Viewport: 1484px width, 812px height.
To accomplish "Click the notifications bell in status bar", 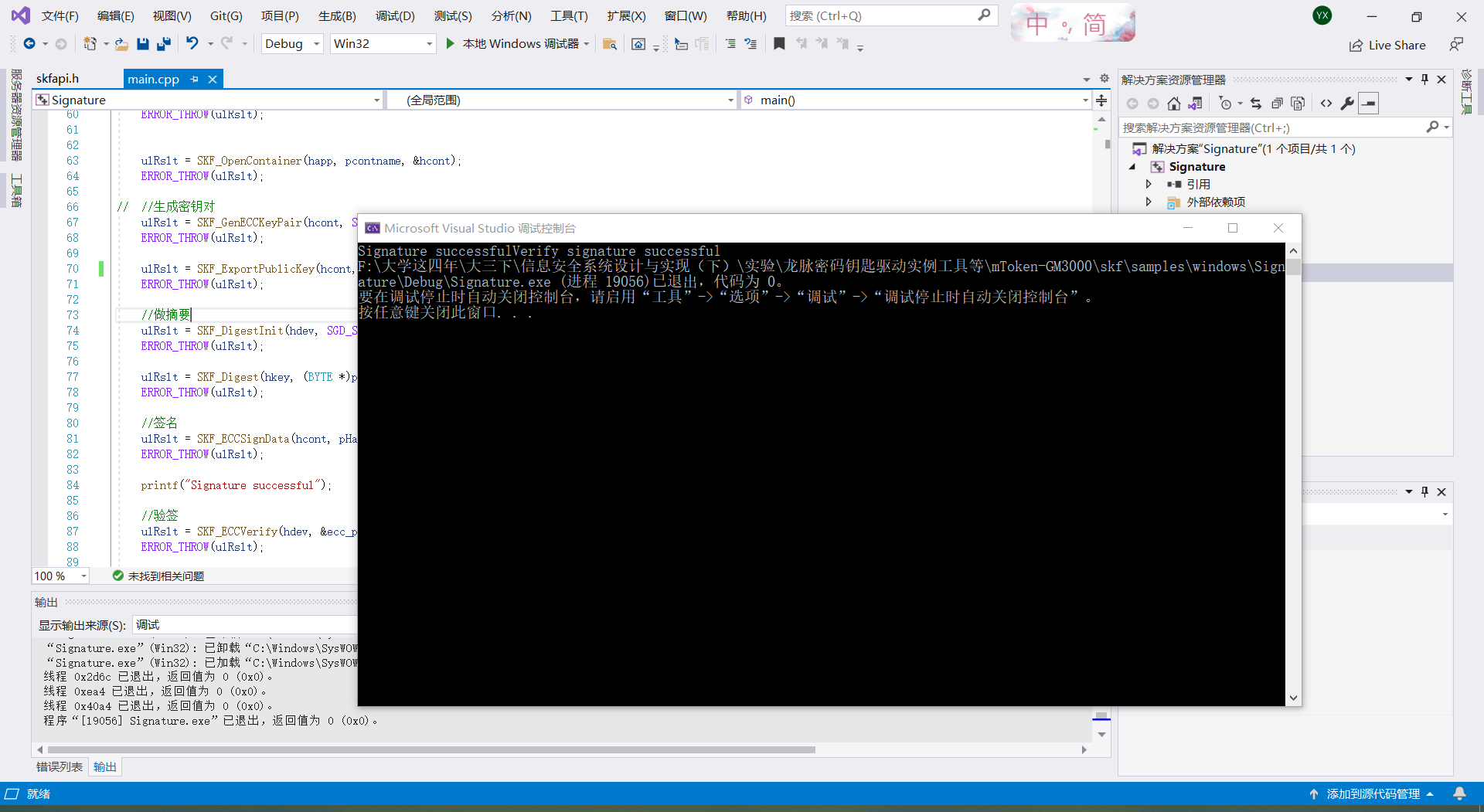I will point(1459,793).
